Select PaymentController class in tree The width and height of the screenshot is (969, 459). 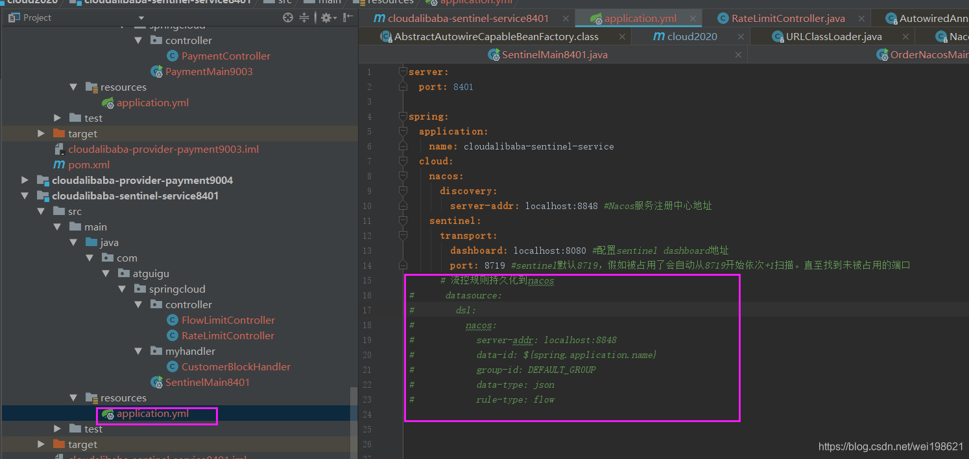(x=226, y=56)
